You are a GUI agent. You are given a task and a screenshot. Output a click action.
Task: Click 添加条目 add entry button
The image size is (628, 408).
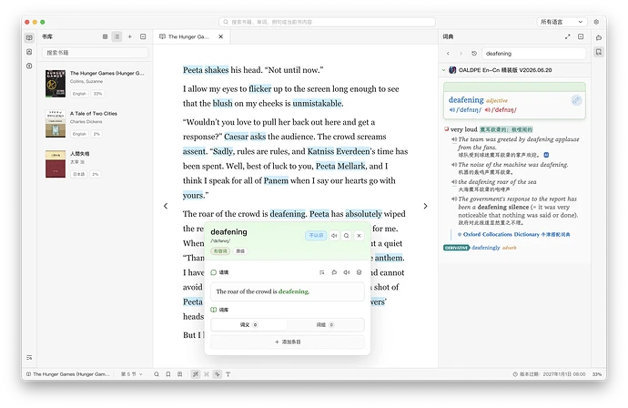288,342
